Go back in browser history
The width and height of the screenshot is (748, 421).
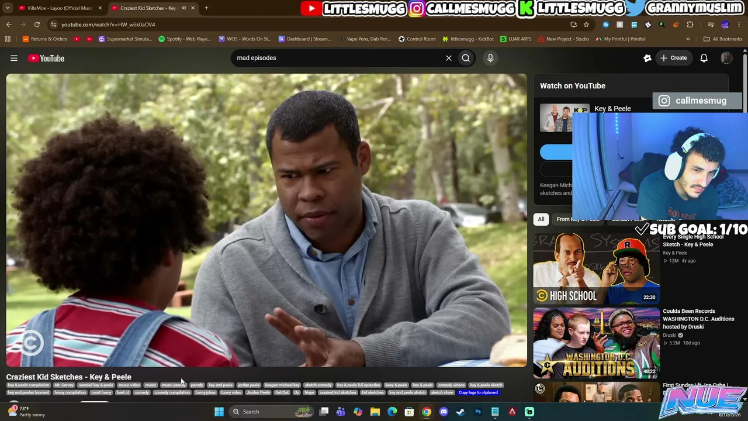(9, 25)
